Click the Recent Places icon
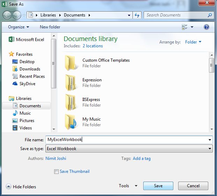 coord(15,76)
